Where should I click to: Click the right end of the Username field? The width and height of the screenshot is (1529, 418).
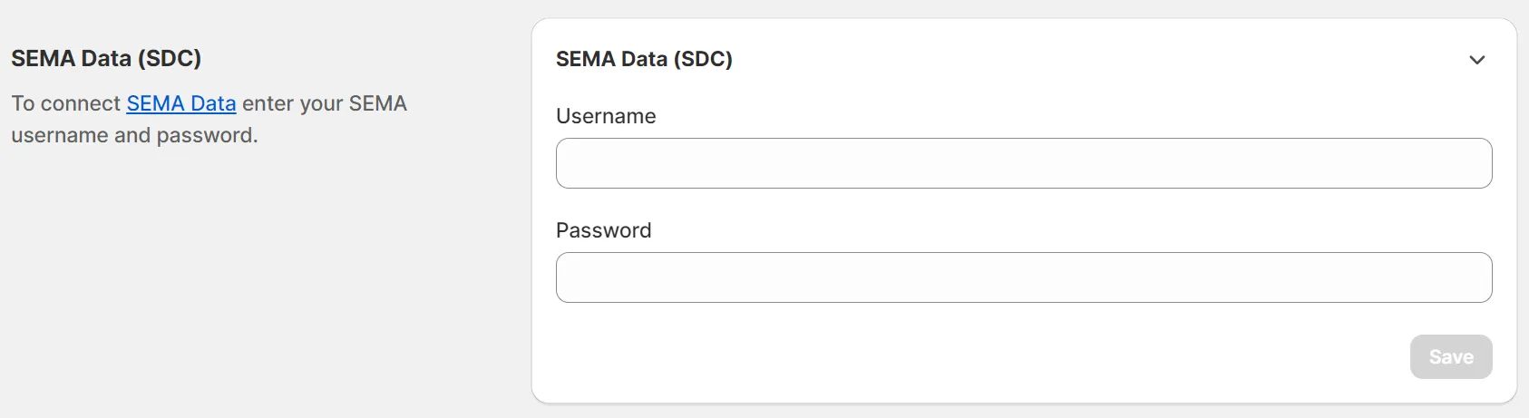pos(1474,163)
